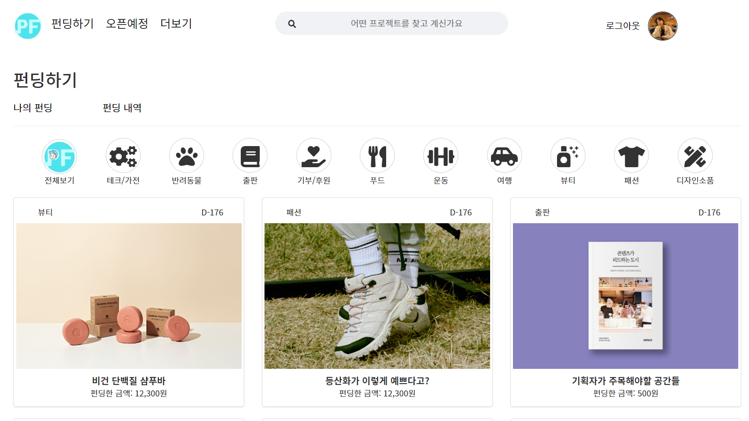The image size is (749, 421).
Task: Open the 펀딩하기 navigation menu
Action: click(72, 24)
